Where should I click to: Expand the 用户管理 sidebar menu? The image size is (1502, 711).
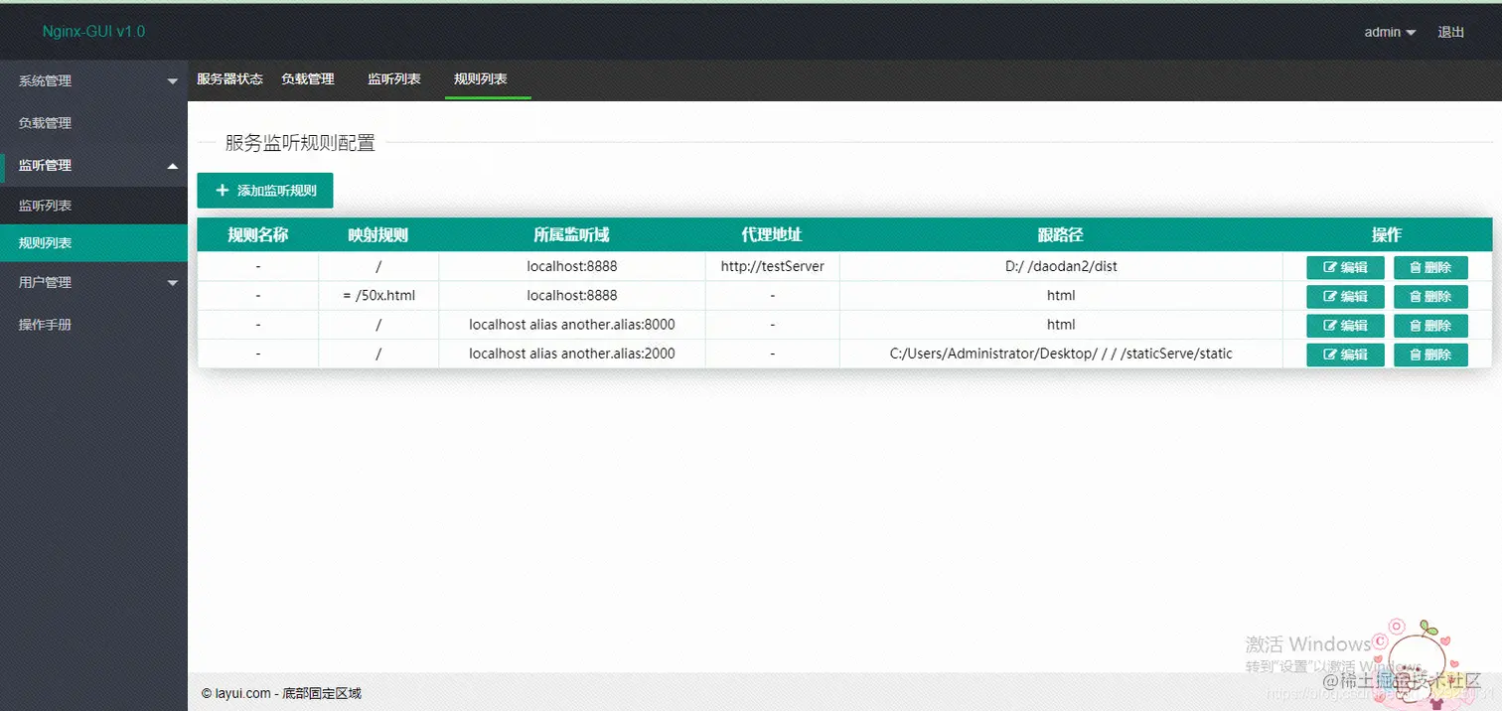[94, 282]
